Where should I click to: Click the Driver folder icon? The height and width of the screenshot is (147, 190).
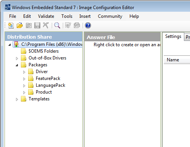[31, 72]
